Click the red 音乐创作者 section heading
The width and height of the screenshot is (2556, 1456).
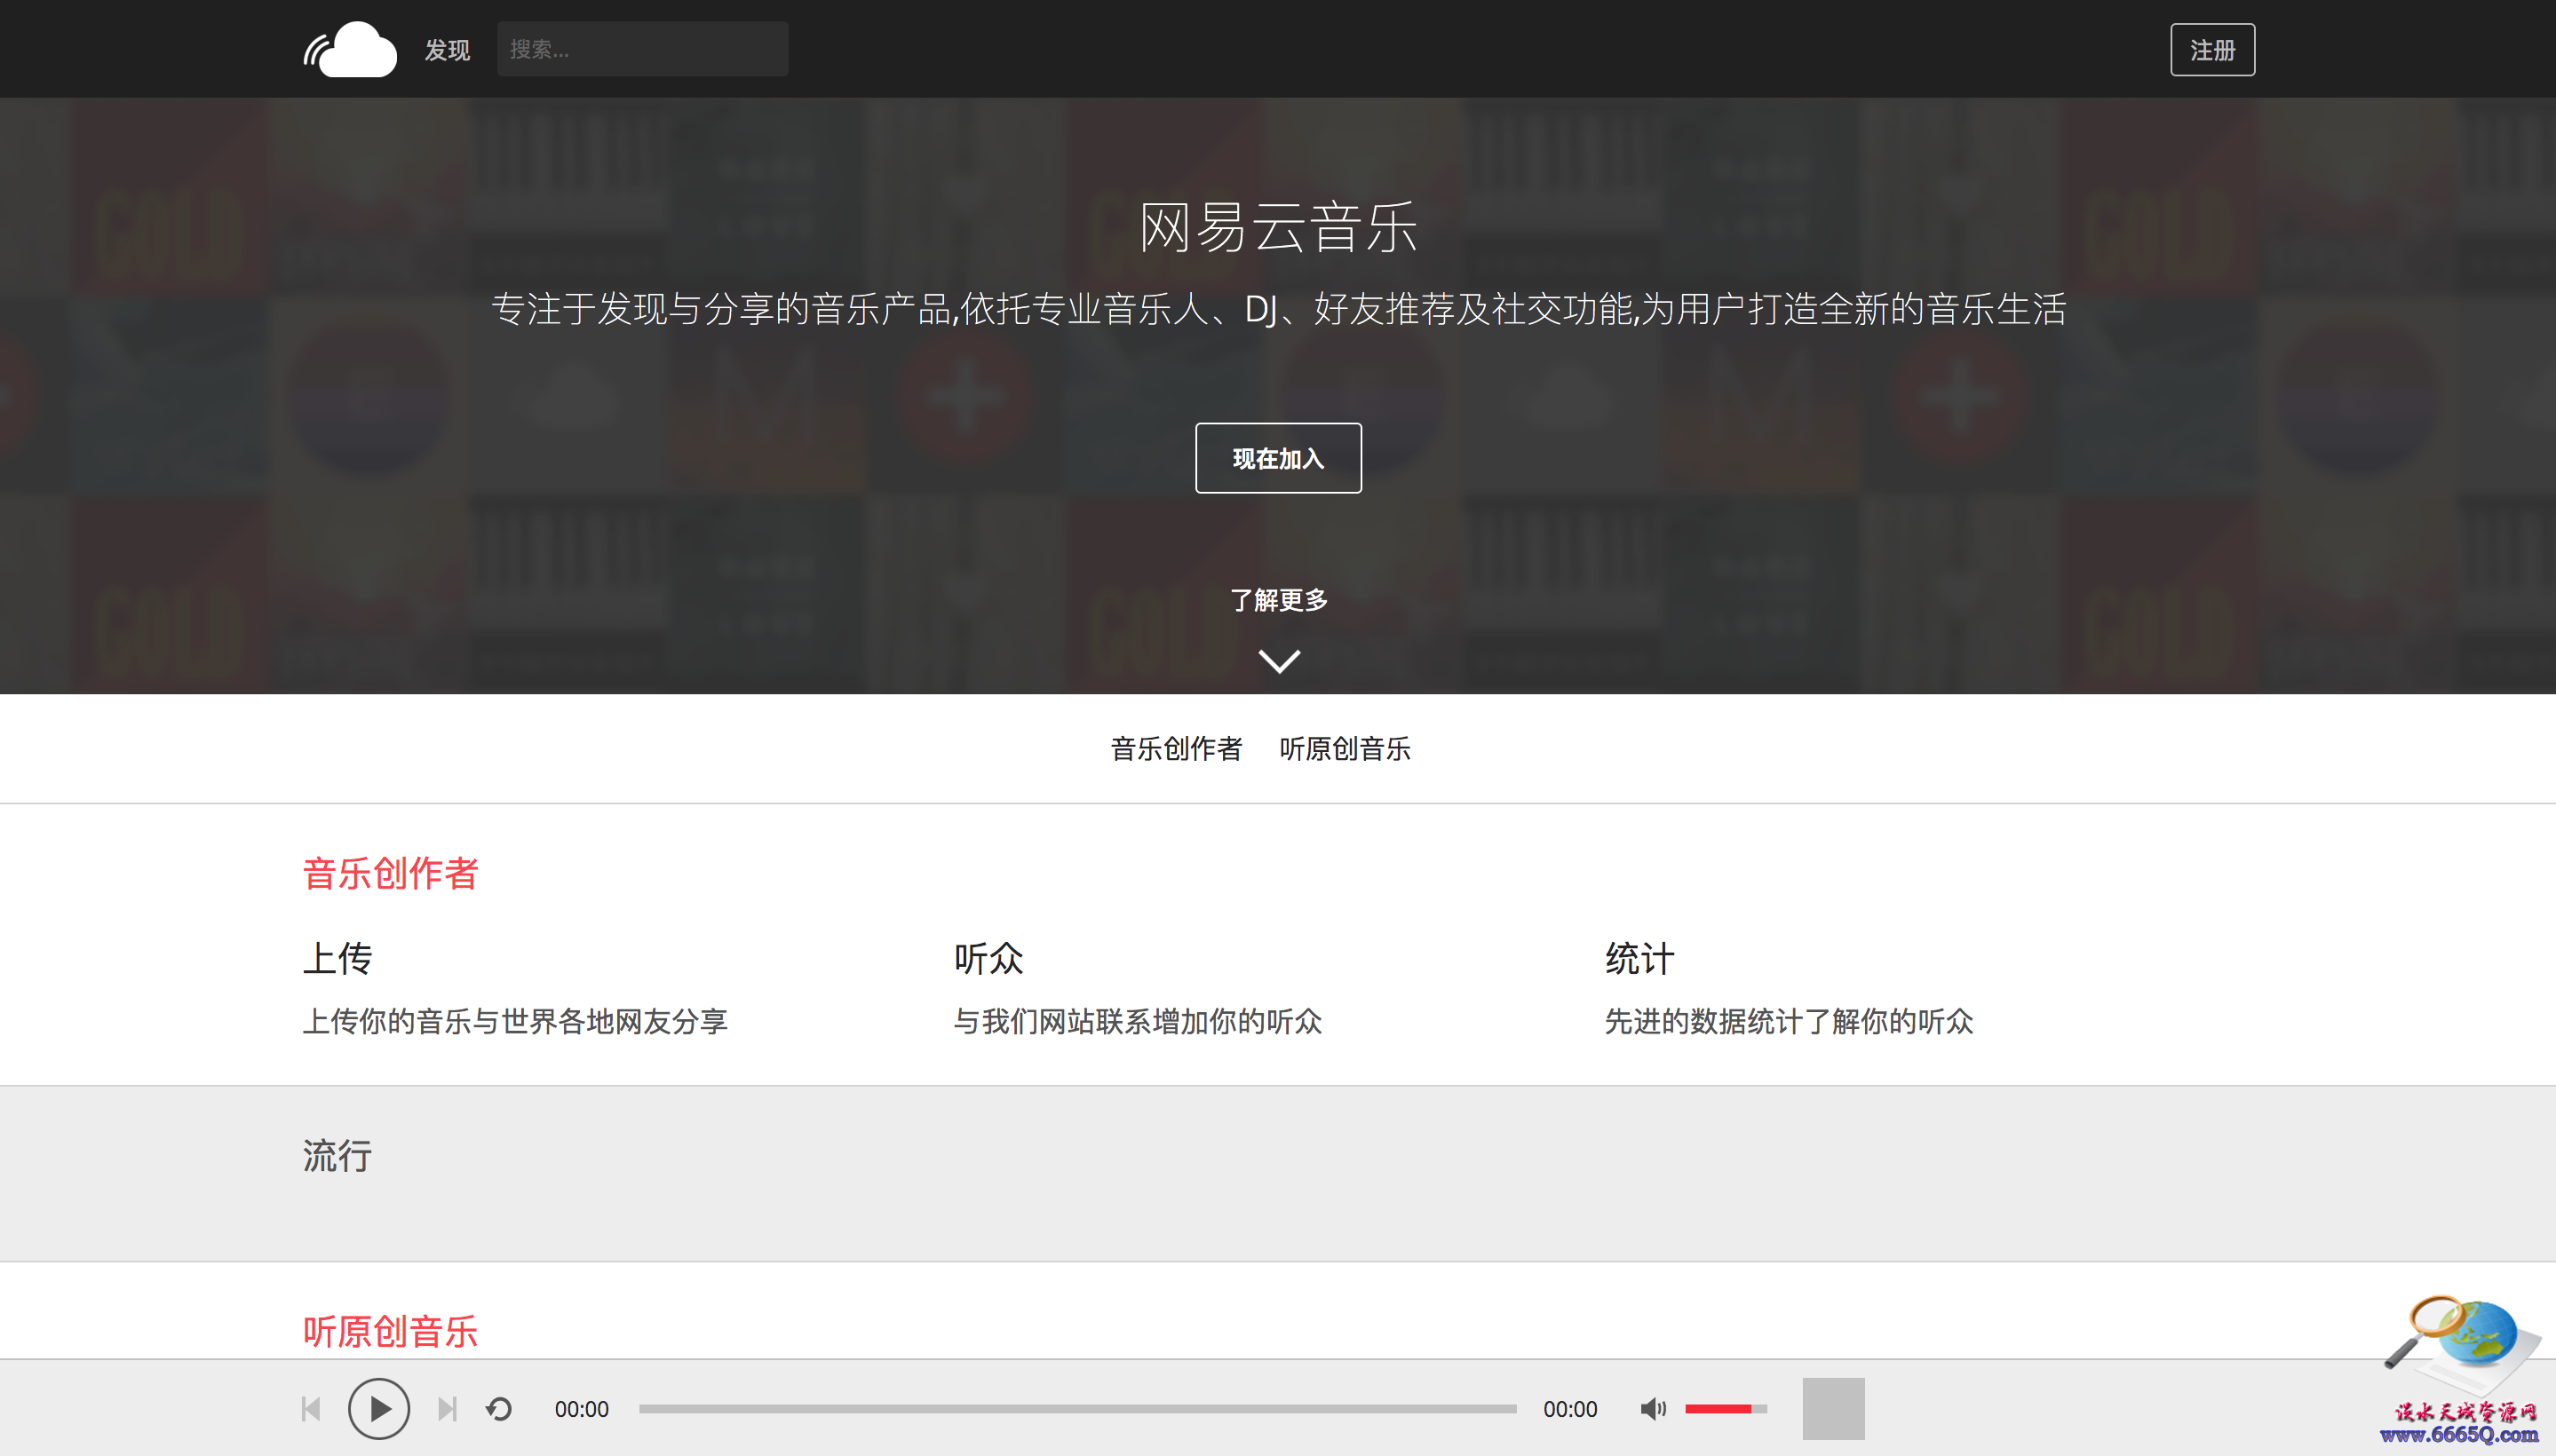pos(390,873)
